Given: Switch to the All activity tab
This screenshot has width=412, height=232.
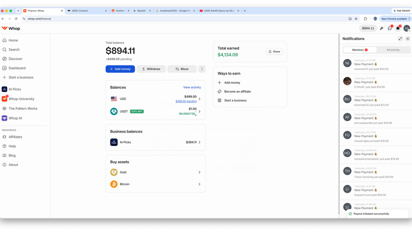Looking at the screenshot, I should 393,50.
